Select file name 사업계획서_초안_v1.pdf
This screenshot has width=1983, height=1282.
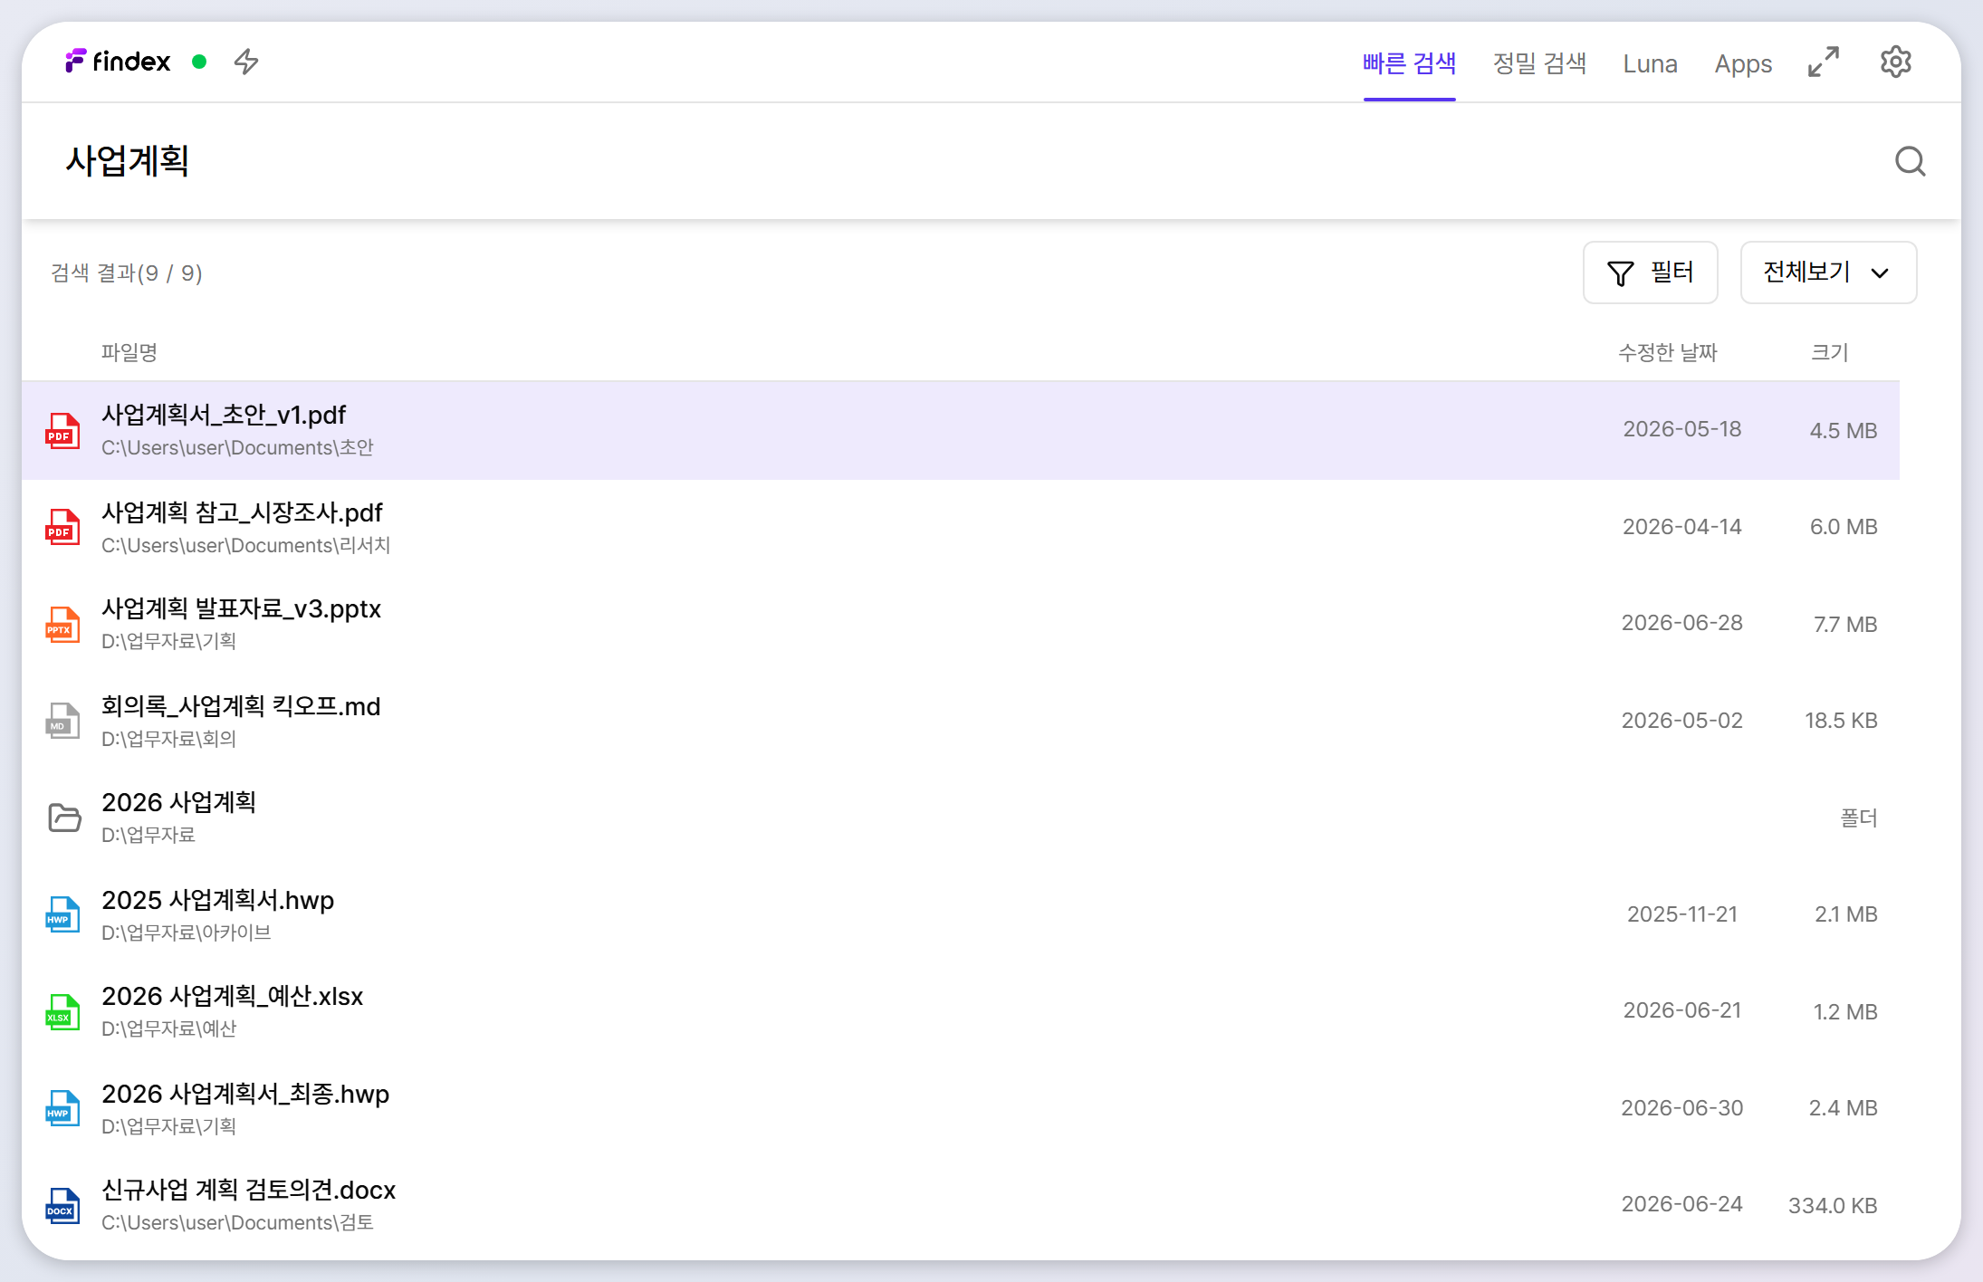tap(224, 415)
